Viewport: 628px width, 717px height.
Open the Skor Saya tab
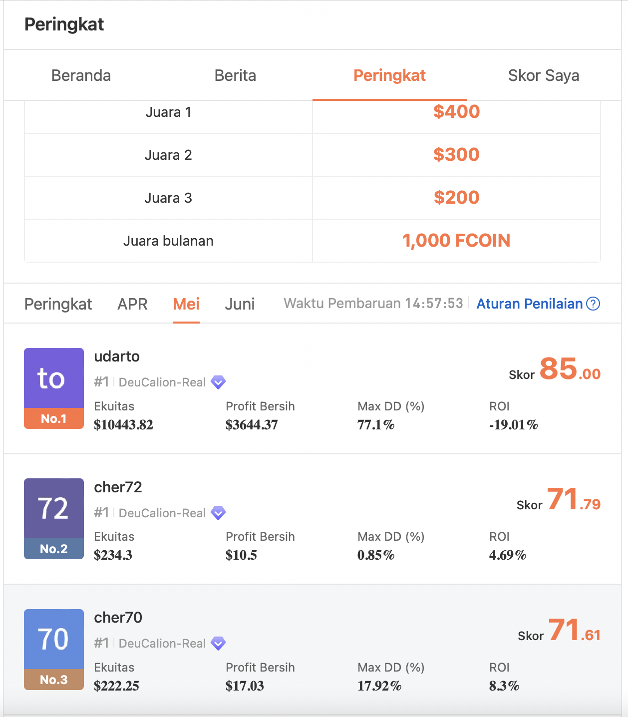[544, 75]
